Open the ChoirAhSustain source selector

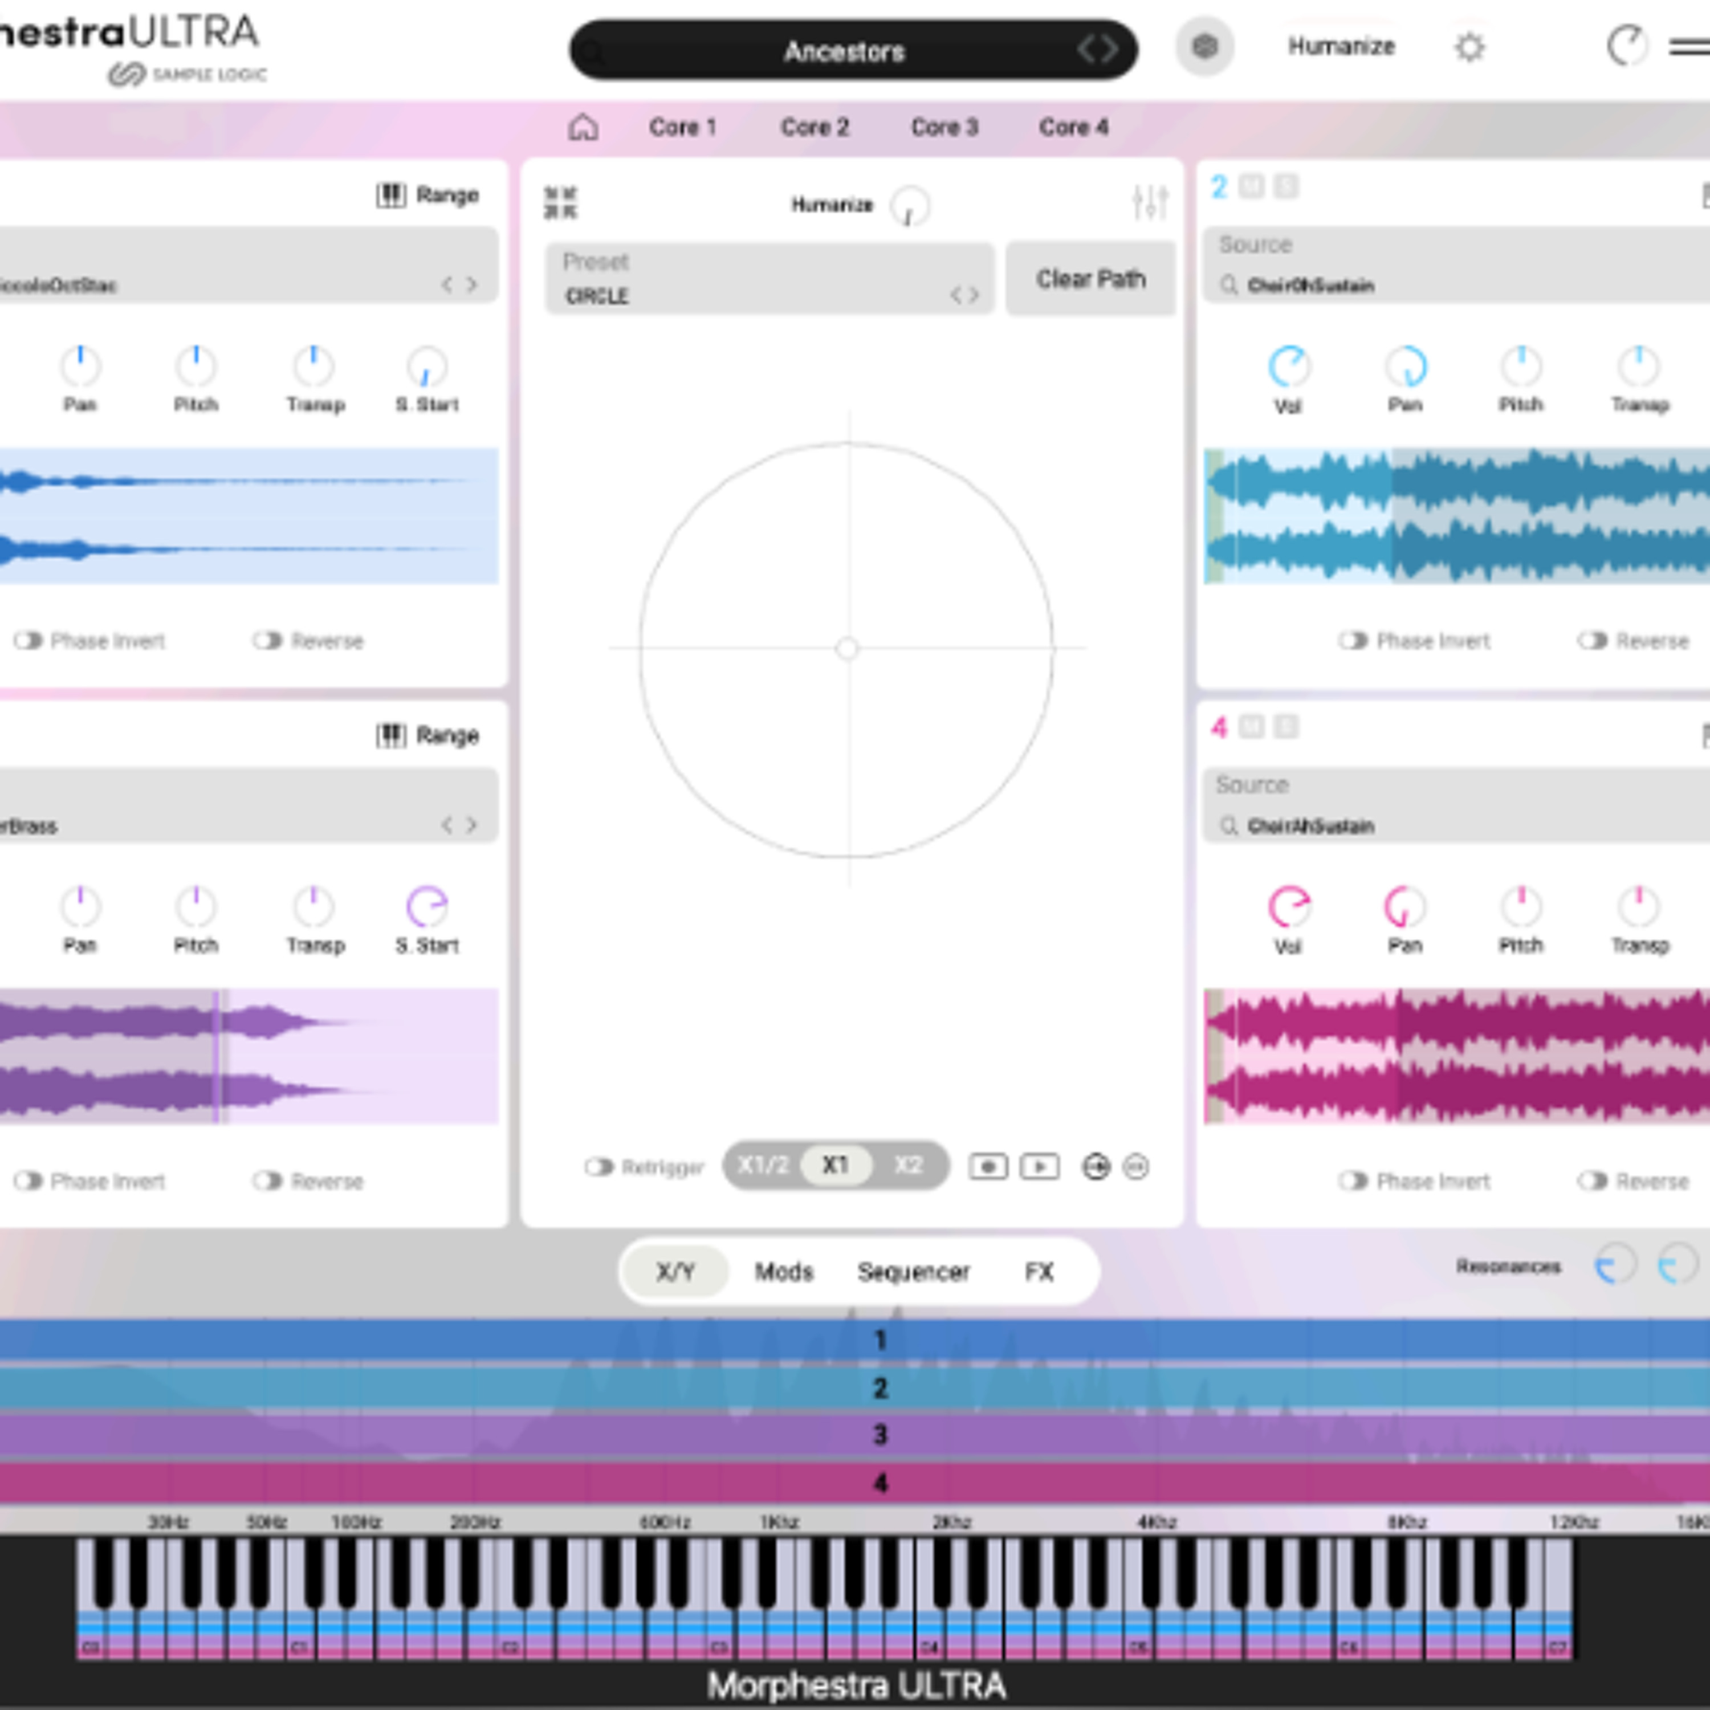[x=1456, y=805]
